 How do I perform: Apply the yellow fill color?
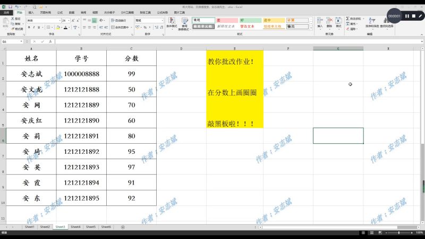coord(58,28)
